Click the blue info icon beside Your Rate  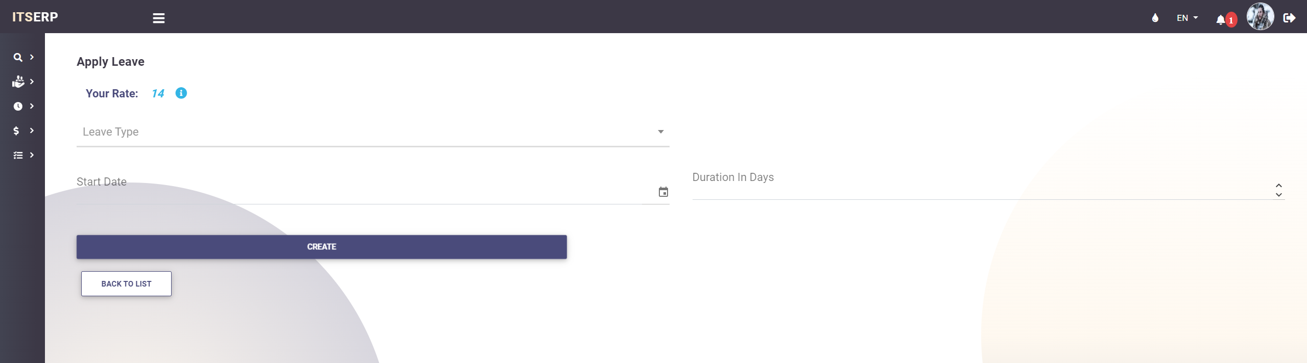[181, 93]
